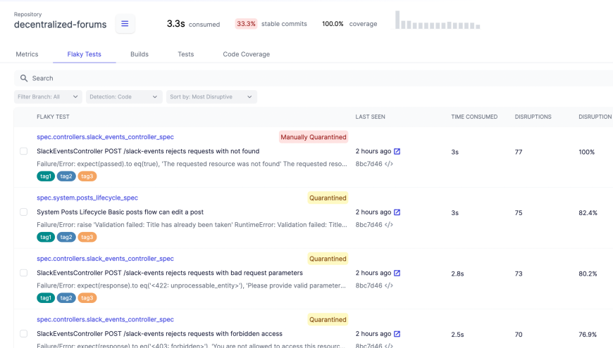Viewport: 613px width, 348px height.
Task: Open the Detection: Code dropdown
Action: coord(125,97)
